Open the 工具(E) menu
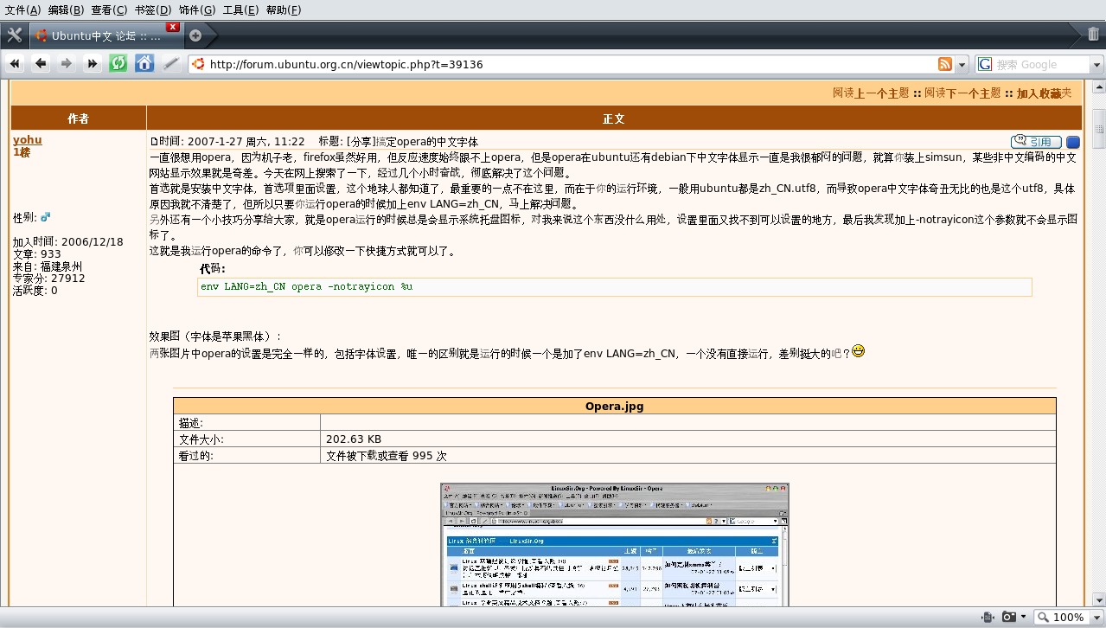 tap(240, 10)
